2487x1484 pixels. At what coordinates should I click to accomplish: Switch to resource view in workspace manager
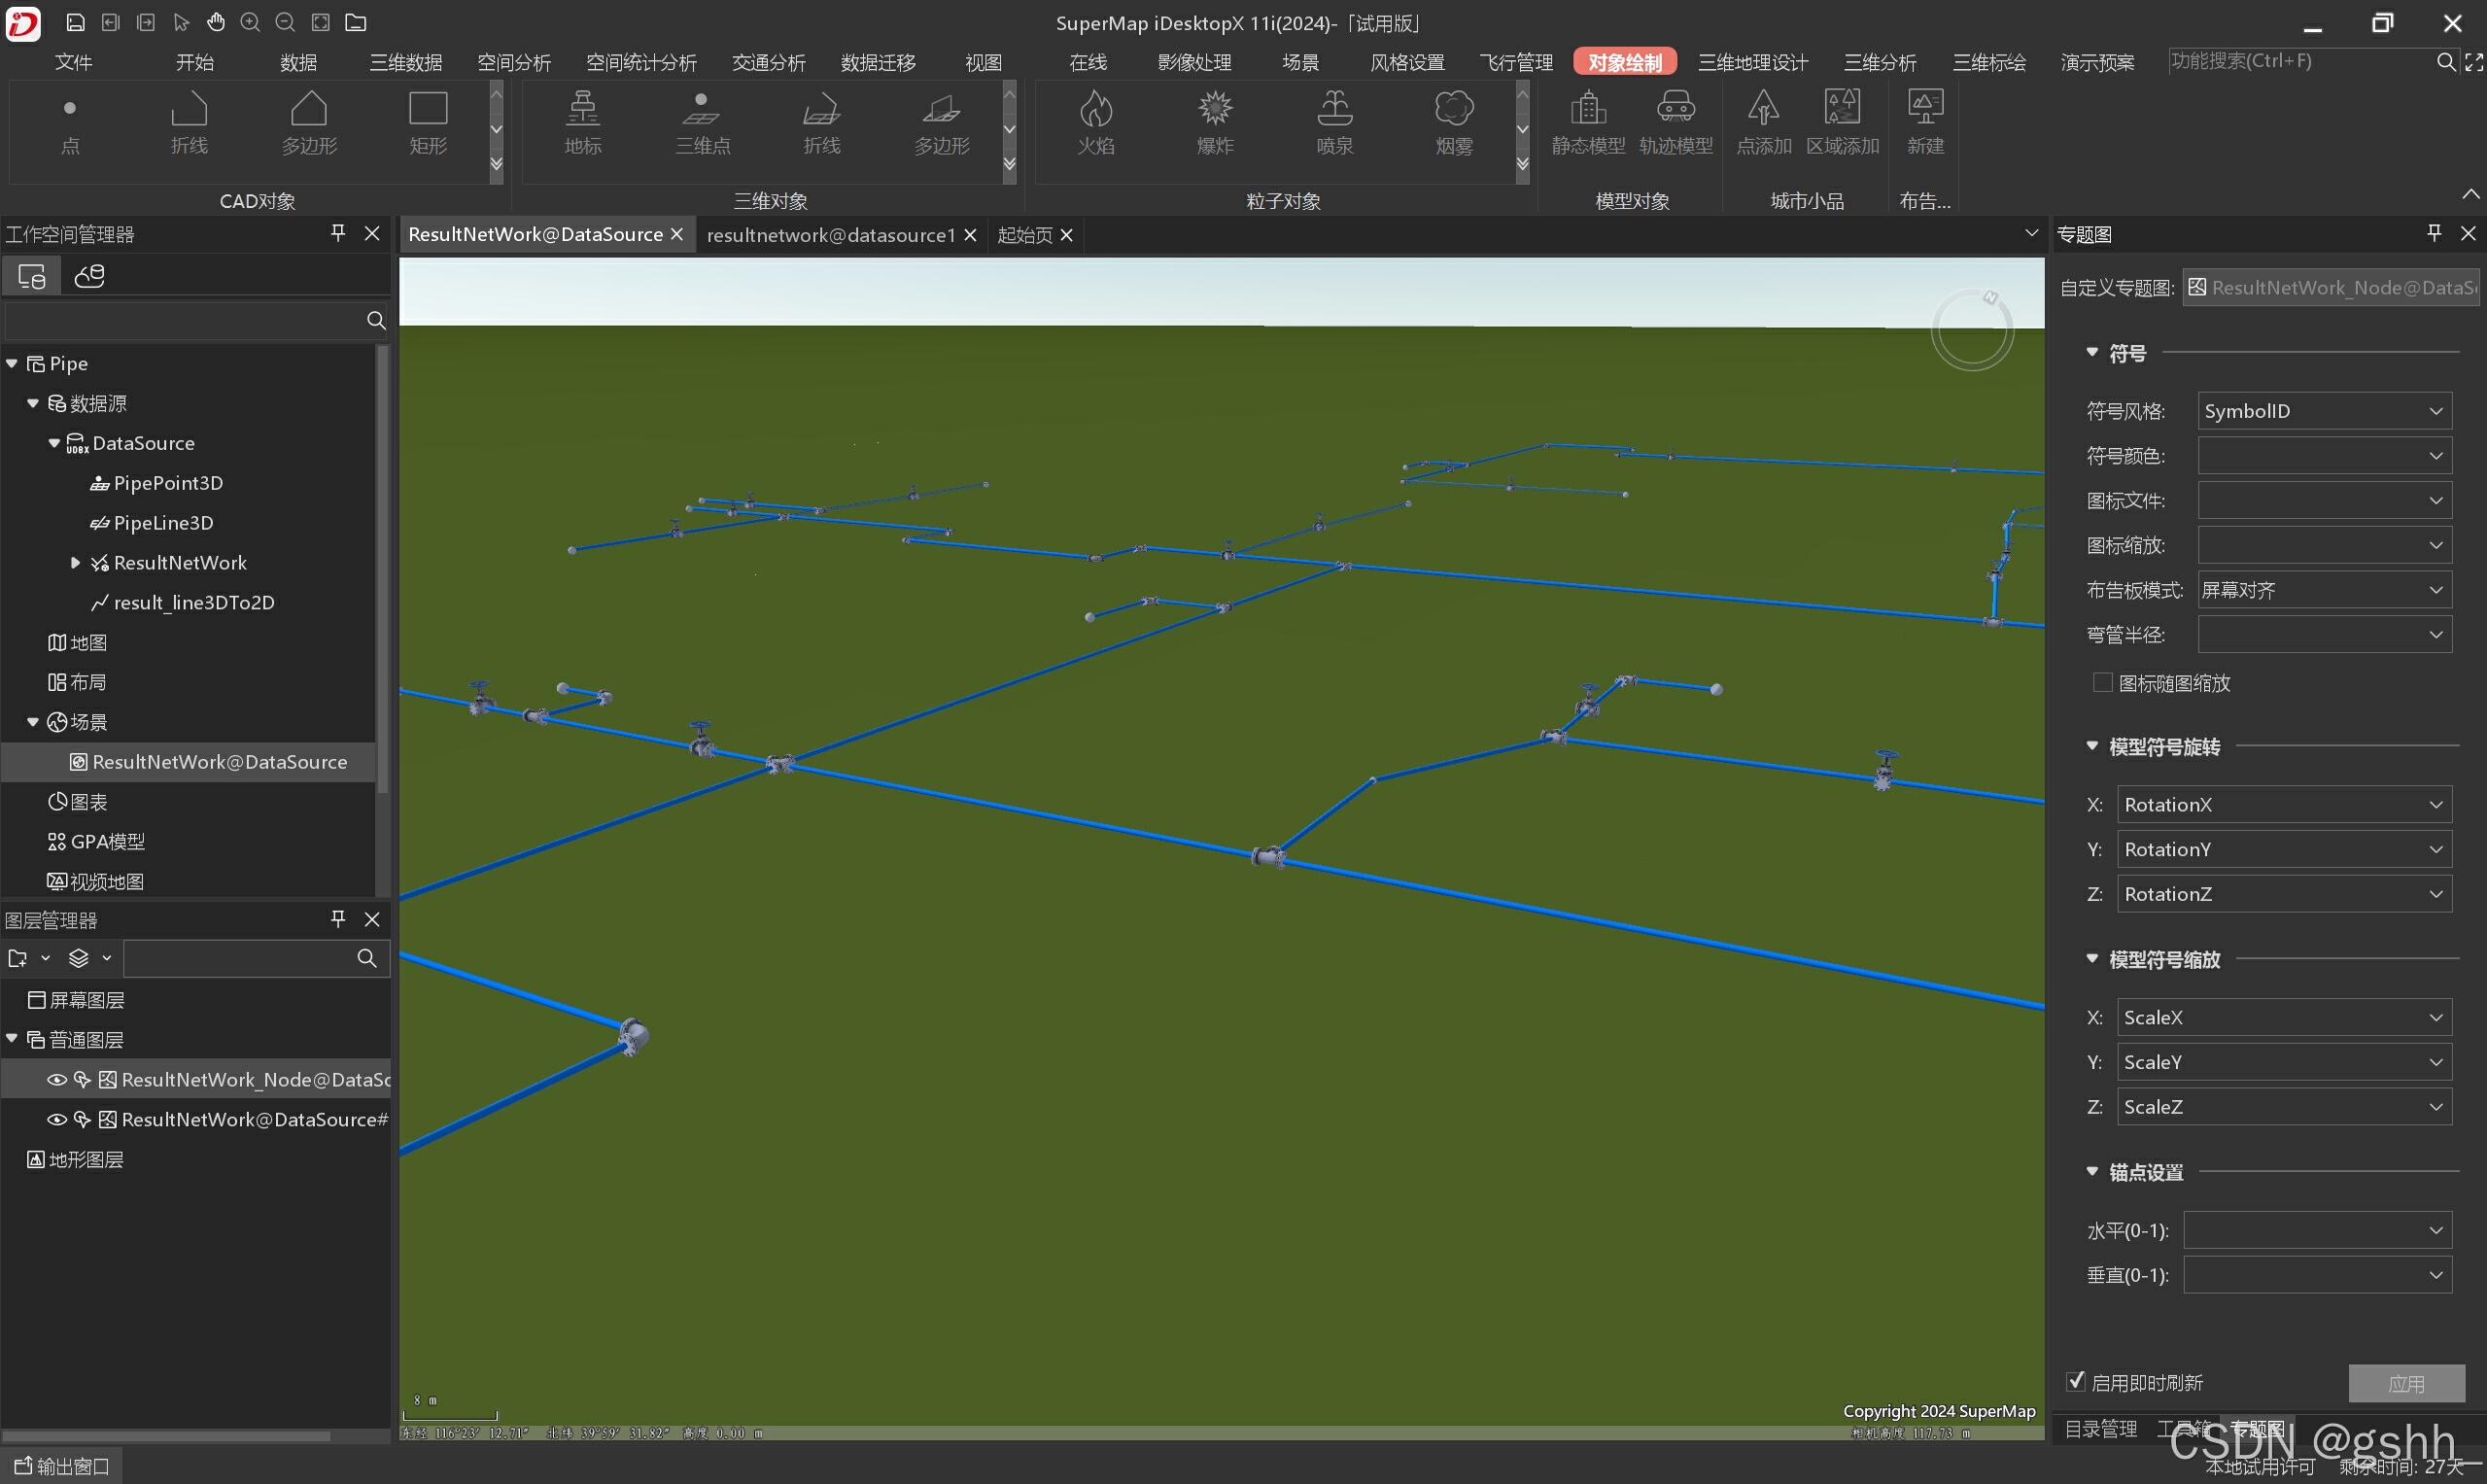pyautogui.click(x=89, y=275)
